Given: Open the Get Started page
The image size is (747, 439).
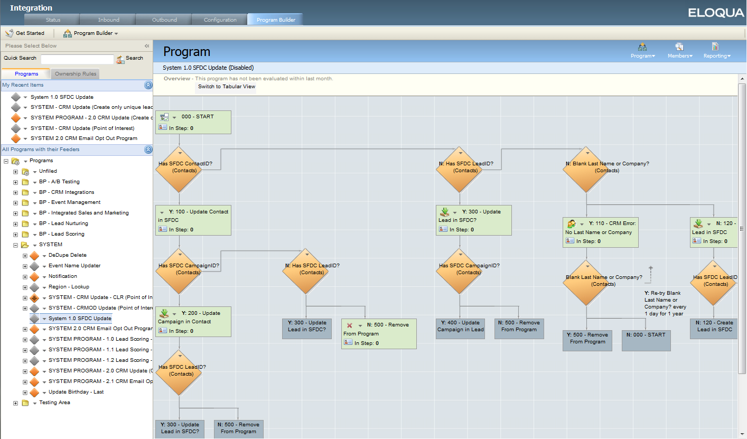Looking at the screenshot, I should coord(25,33).
